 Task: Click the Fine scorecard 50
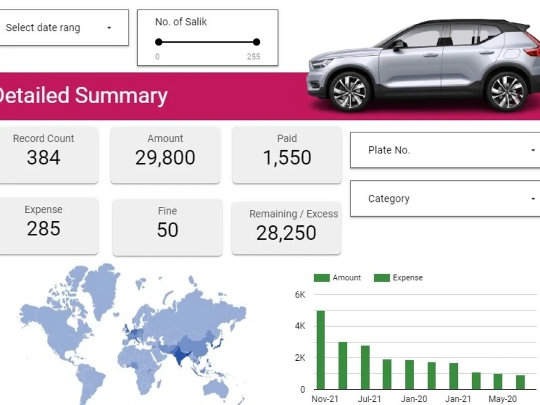[x=167, y=227]
